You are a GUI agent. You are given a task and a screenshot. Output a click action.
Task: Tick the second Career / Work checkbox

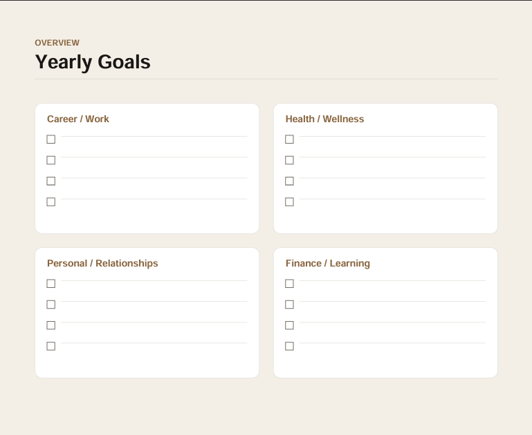pyautogui.click(x=51, y=160)
